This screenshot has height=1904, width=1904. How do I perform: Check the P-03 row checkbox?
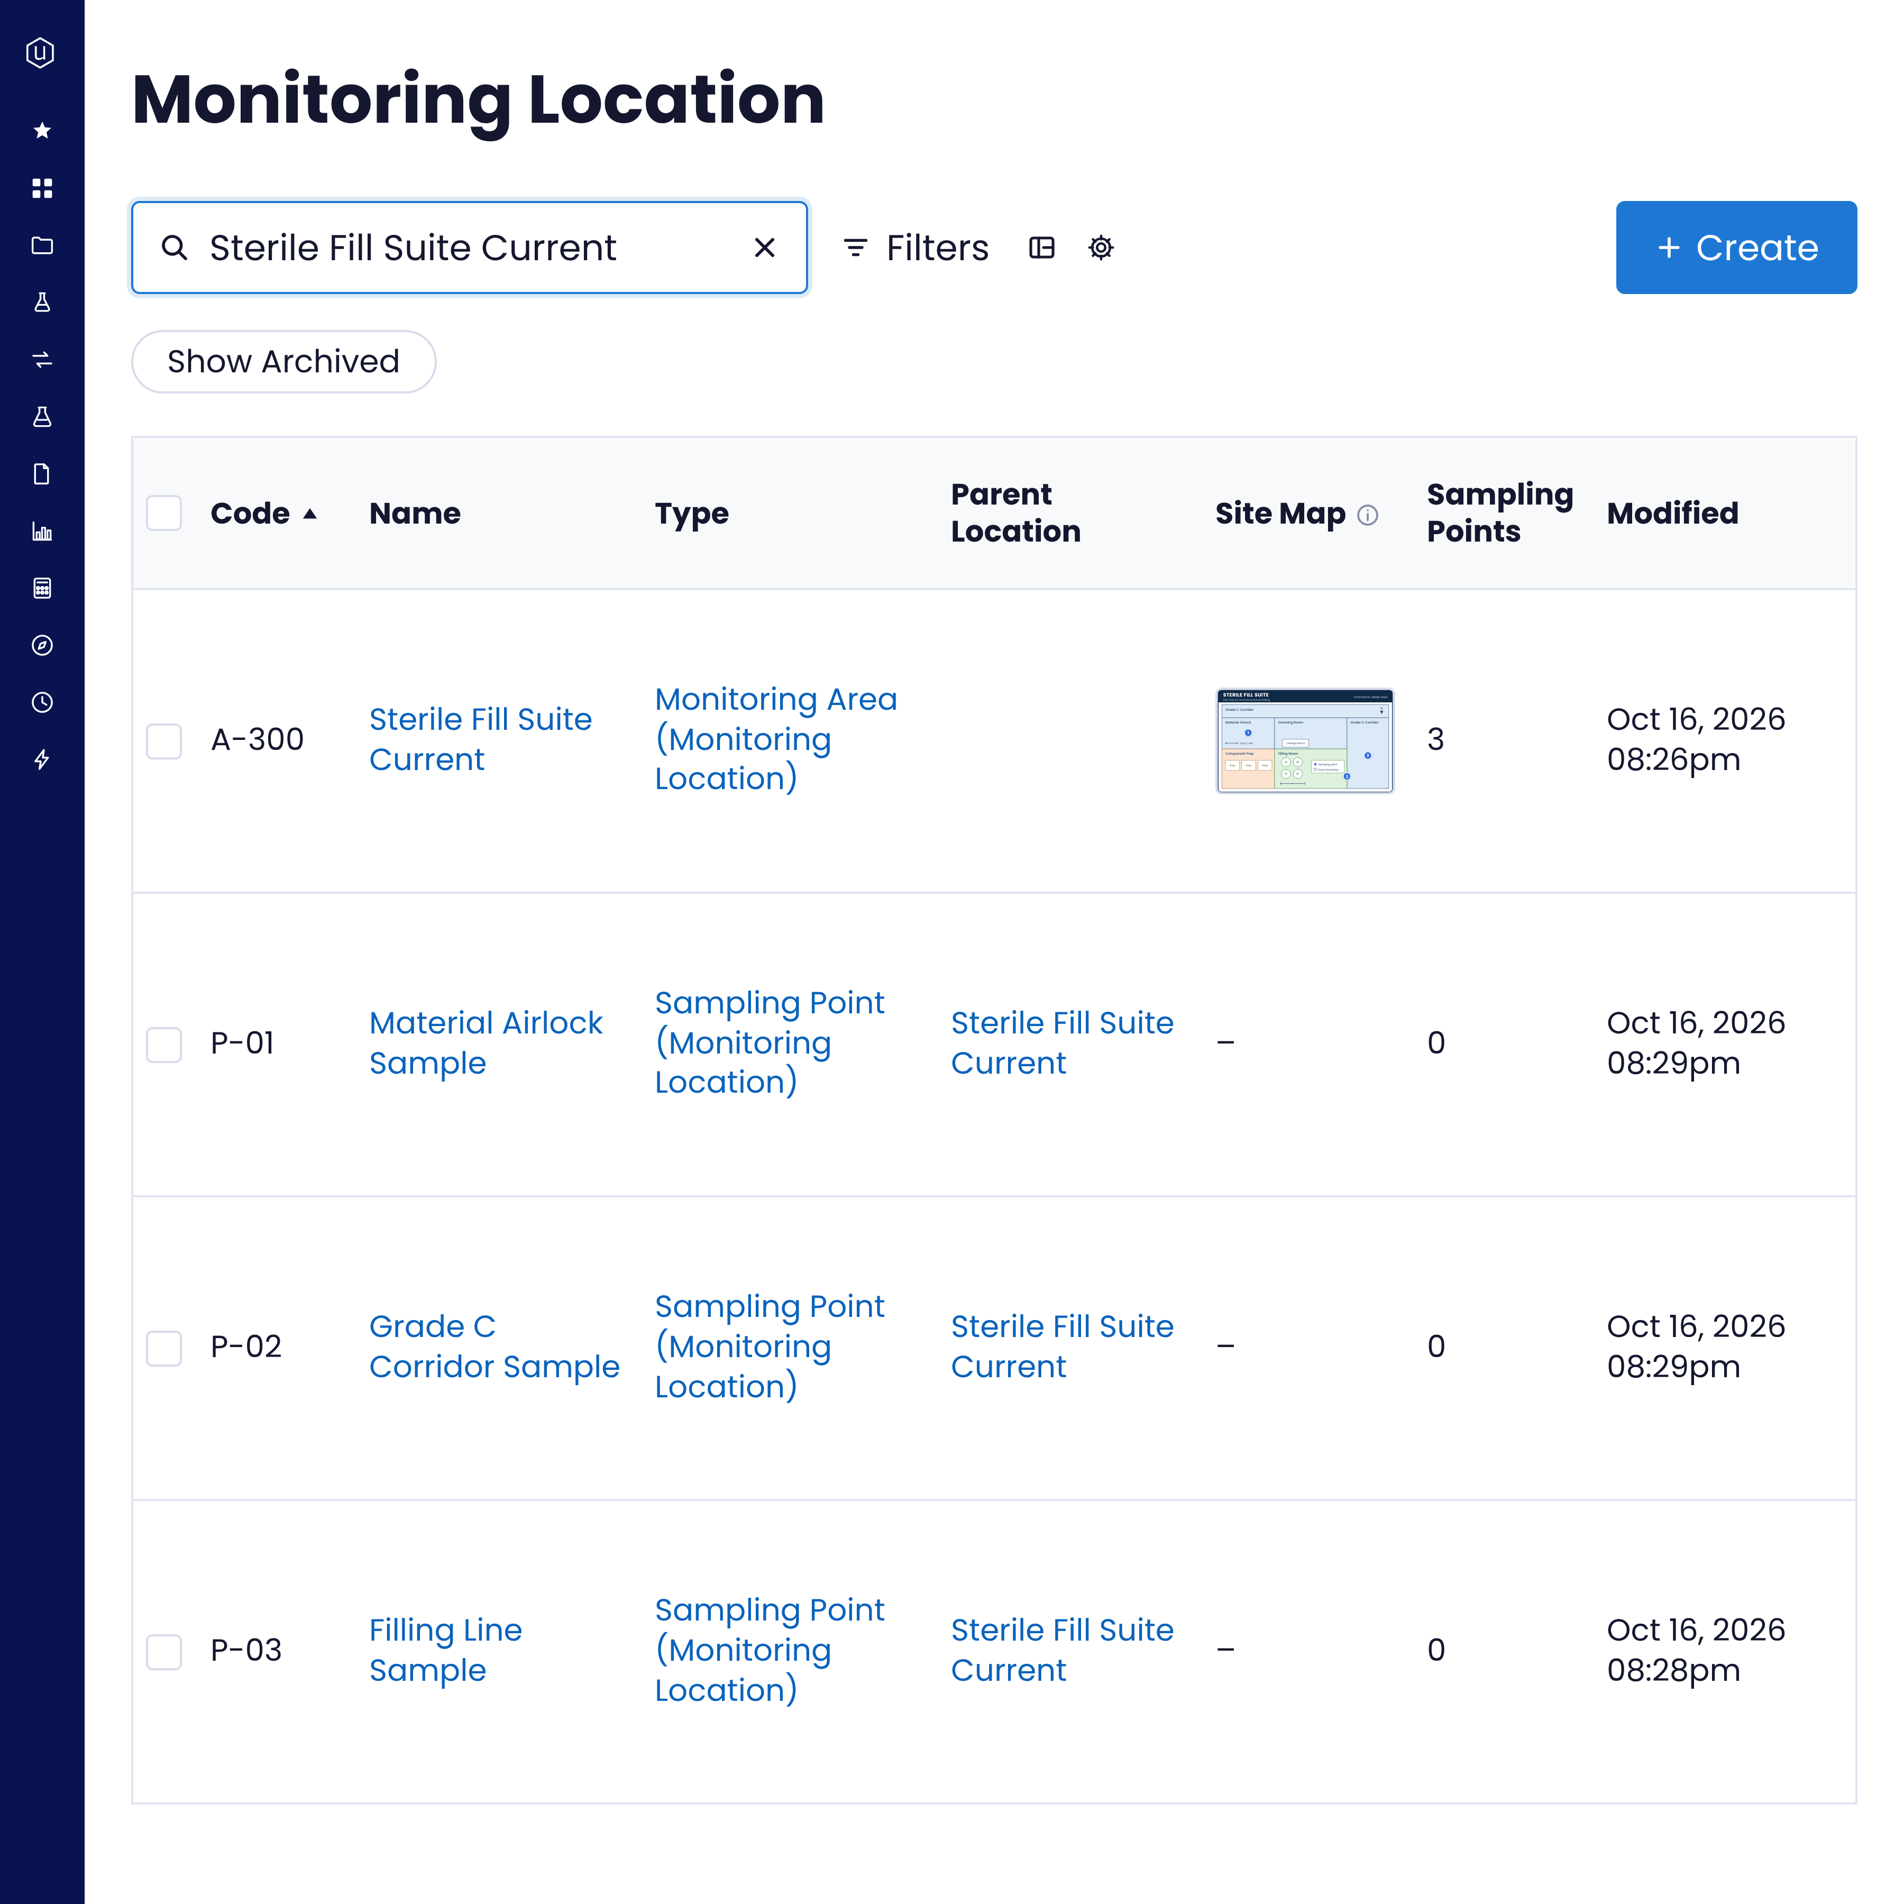tap(163, 1652)
